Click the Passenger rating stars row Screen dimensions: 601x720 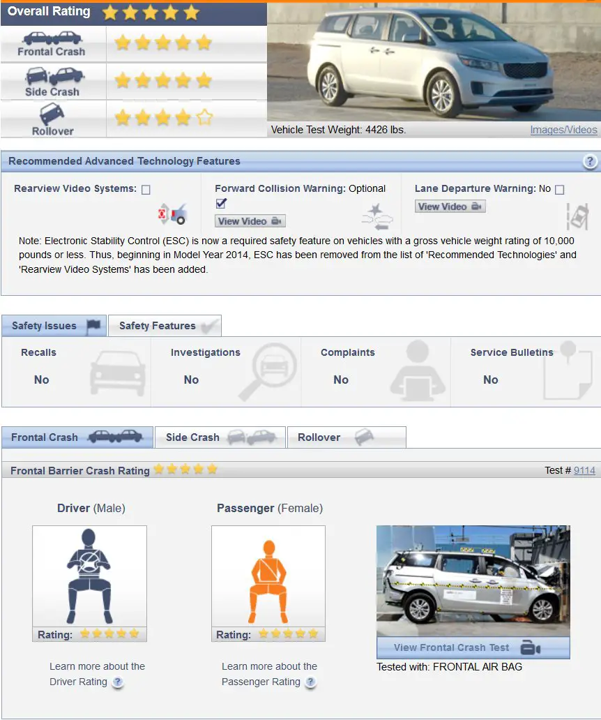pyautogui.click(x=288, y=633)
